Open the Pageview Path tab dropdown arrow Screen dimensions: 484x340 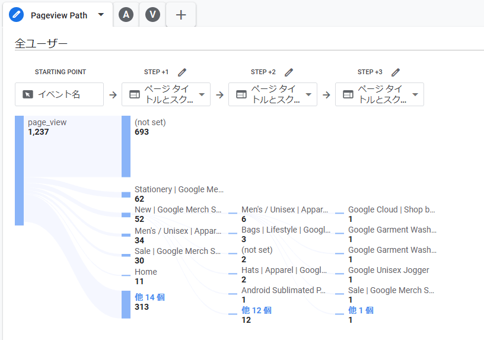pyautogui.click(x=101, y=14)
